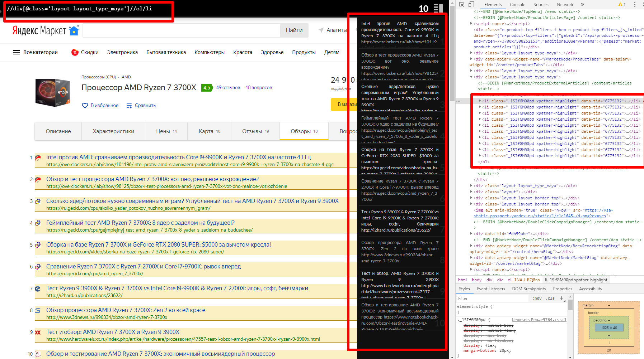Open the 49 отзывов link

(228, 88)
